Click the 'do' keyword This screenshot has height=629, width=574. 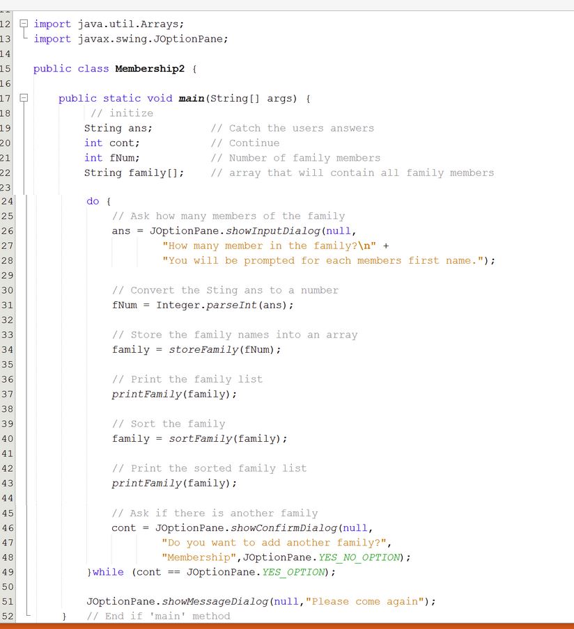click(93, 201)
